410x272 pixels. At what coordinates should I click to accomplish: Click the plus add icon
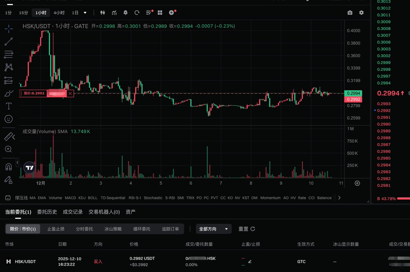click(172, 13)
